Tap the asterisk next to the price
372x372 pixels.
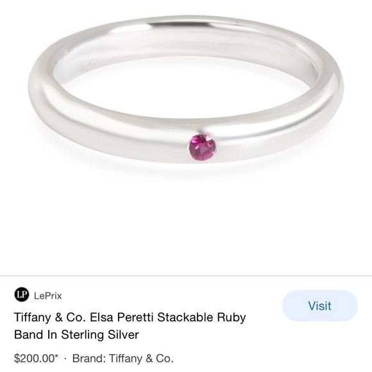click(x=56, y=356)
